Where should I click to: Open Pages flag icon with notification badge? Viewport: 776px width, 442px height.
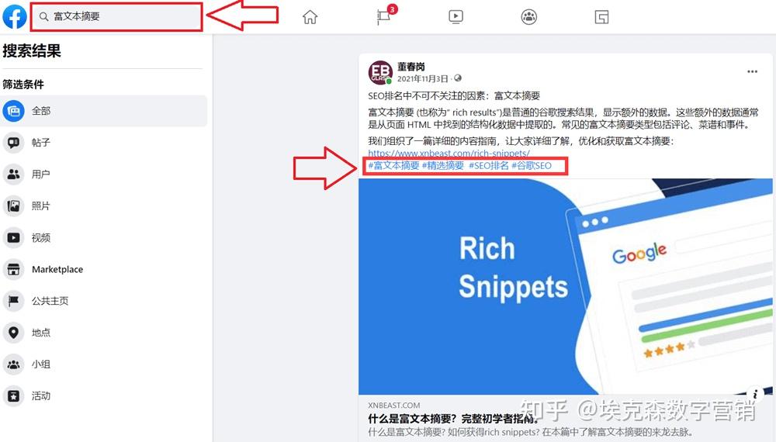tap(383, 17)
